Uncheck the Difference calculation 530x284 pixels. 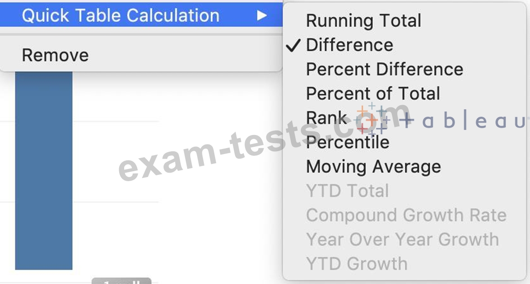350,45
